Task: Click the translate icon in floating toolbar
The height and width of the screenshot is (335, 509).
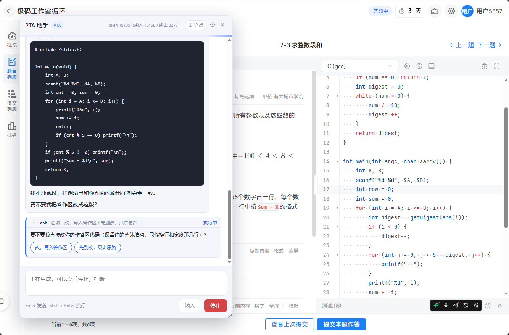Action: [466, 305]
